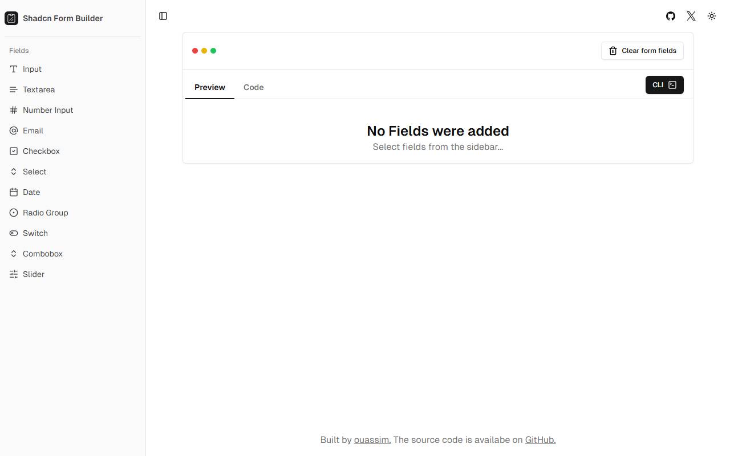730x456 pixels.
Task: Click the trash icon in Clear button
Action: point(613,51)
